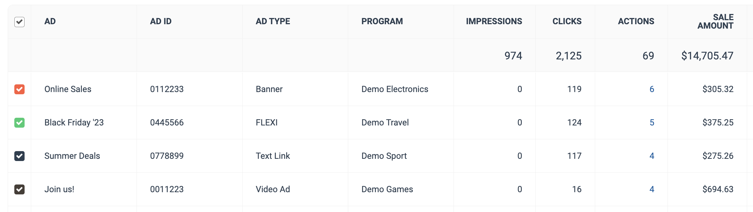Image resolution: width=753 pixels, height=212 pixels.
Task: Sort by the AD TYPE column header
Action: coord(273,21)
